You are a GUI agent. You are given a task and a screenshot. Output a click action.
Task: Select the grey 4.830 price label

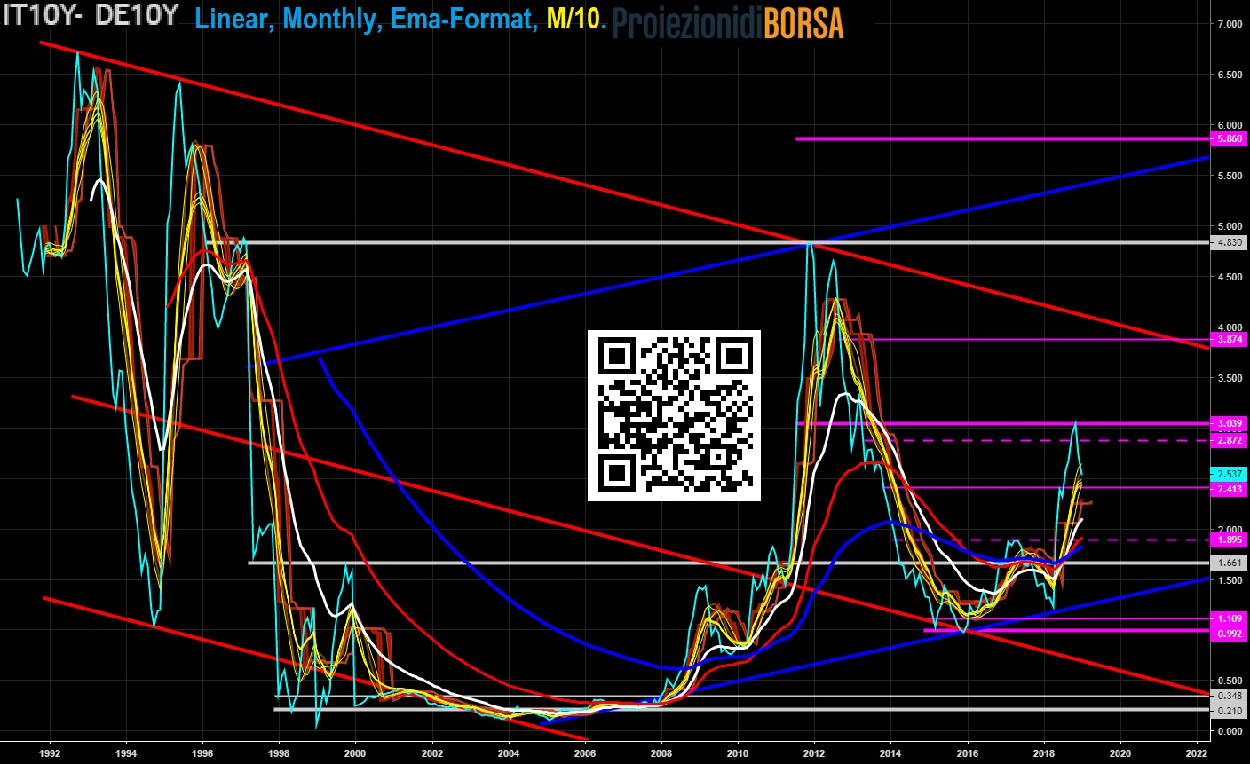1230,242
